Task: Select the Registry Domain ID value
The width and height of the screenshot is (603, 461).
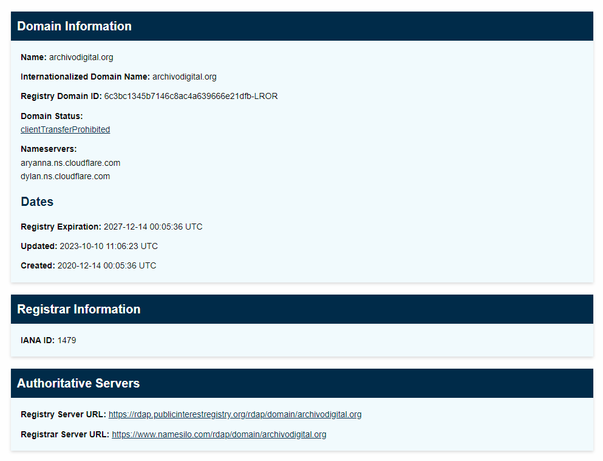Action: 191,96
